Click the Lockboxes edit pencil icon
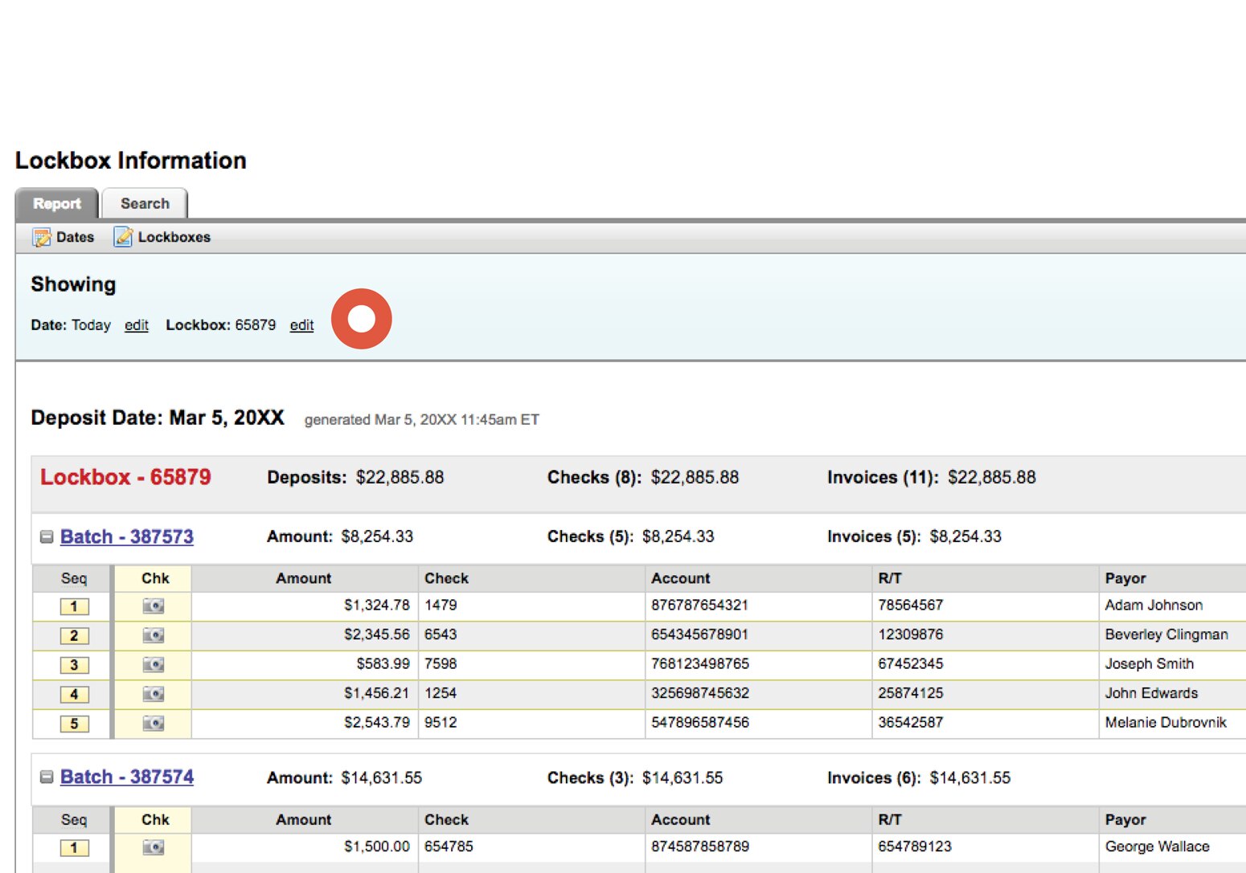The height and width of the screenshot is (873, 1246). tap(123, 237)
